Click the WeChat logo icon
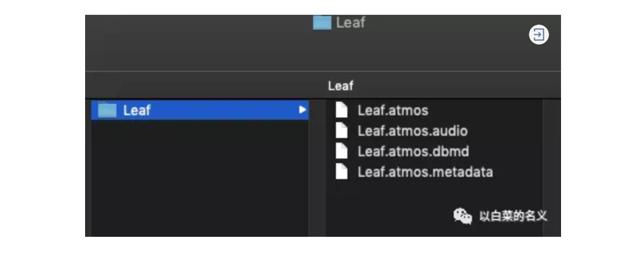The height and width of the screenshot is (253, 644). pyautogui.click(x=463, y=216)
